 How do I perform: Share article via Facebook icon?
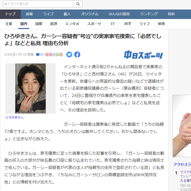[77, 54]
